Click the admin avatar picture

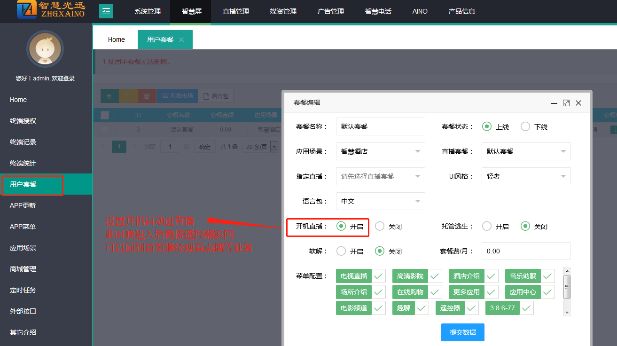pyautogui.click(x=45, y=49)
